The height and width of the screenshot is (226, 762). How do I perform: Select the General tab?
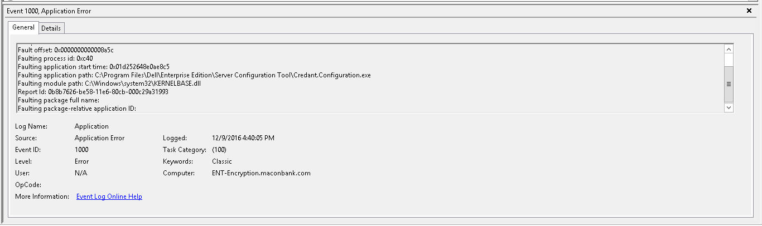[23, 27]
